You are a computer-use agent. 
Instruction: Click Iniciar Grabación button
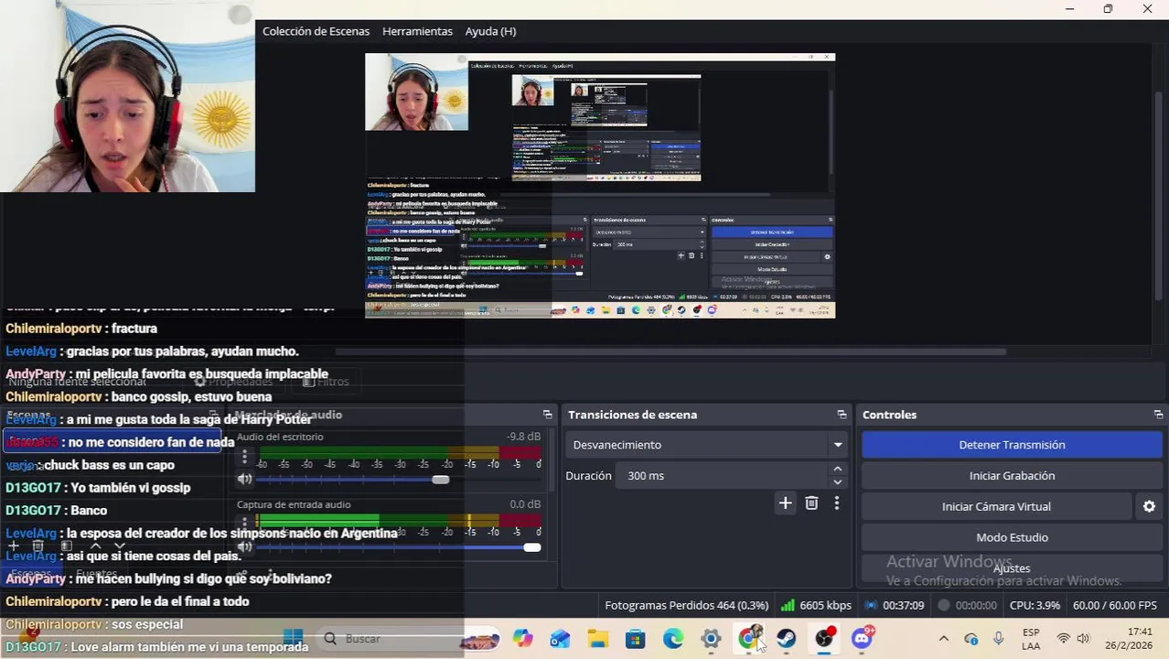[x=1012, y=476]
